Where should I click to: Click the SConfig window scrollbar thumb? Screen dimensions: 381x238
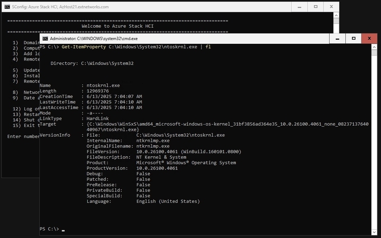(x=336, y=21)
